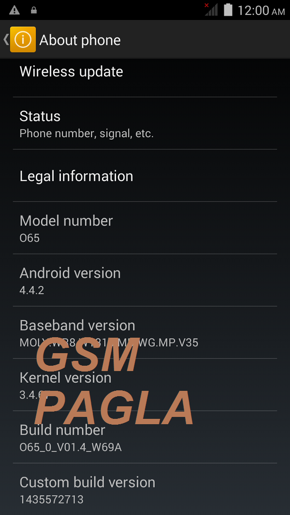The width and height of the screenshot is (290, 515).
Task: Tap the Baseband version entry
Action: pos(145,332)
